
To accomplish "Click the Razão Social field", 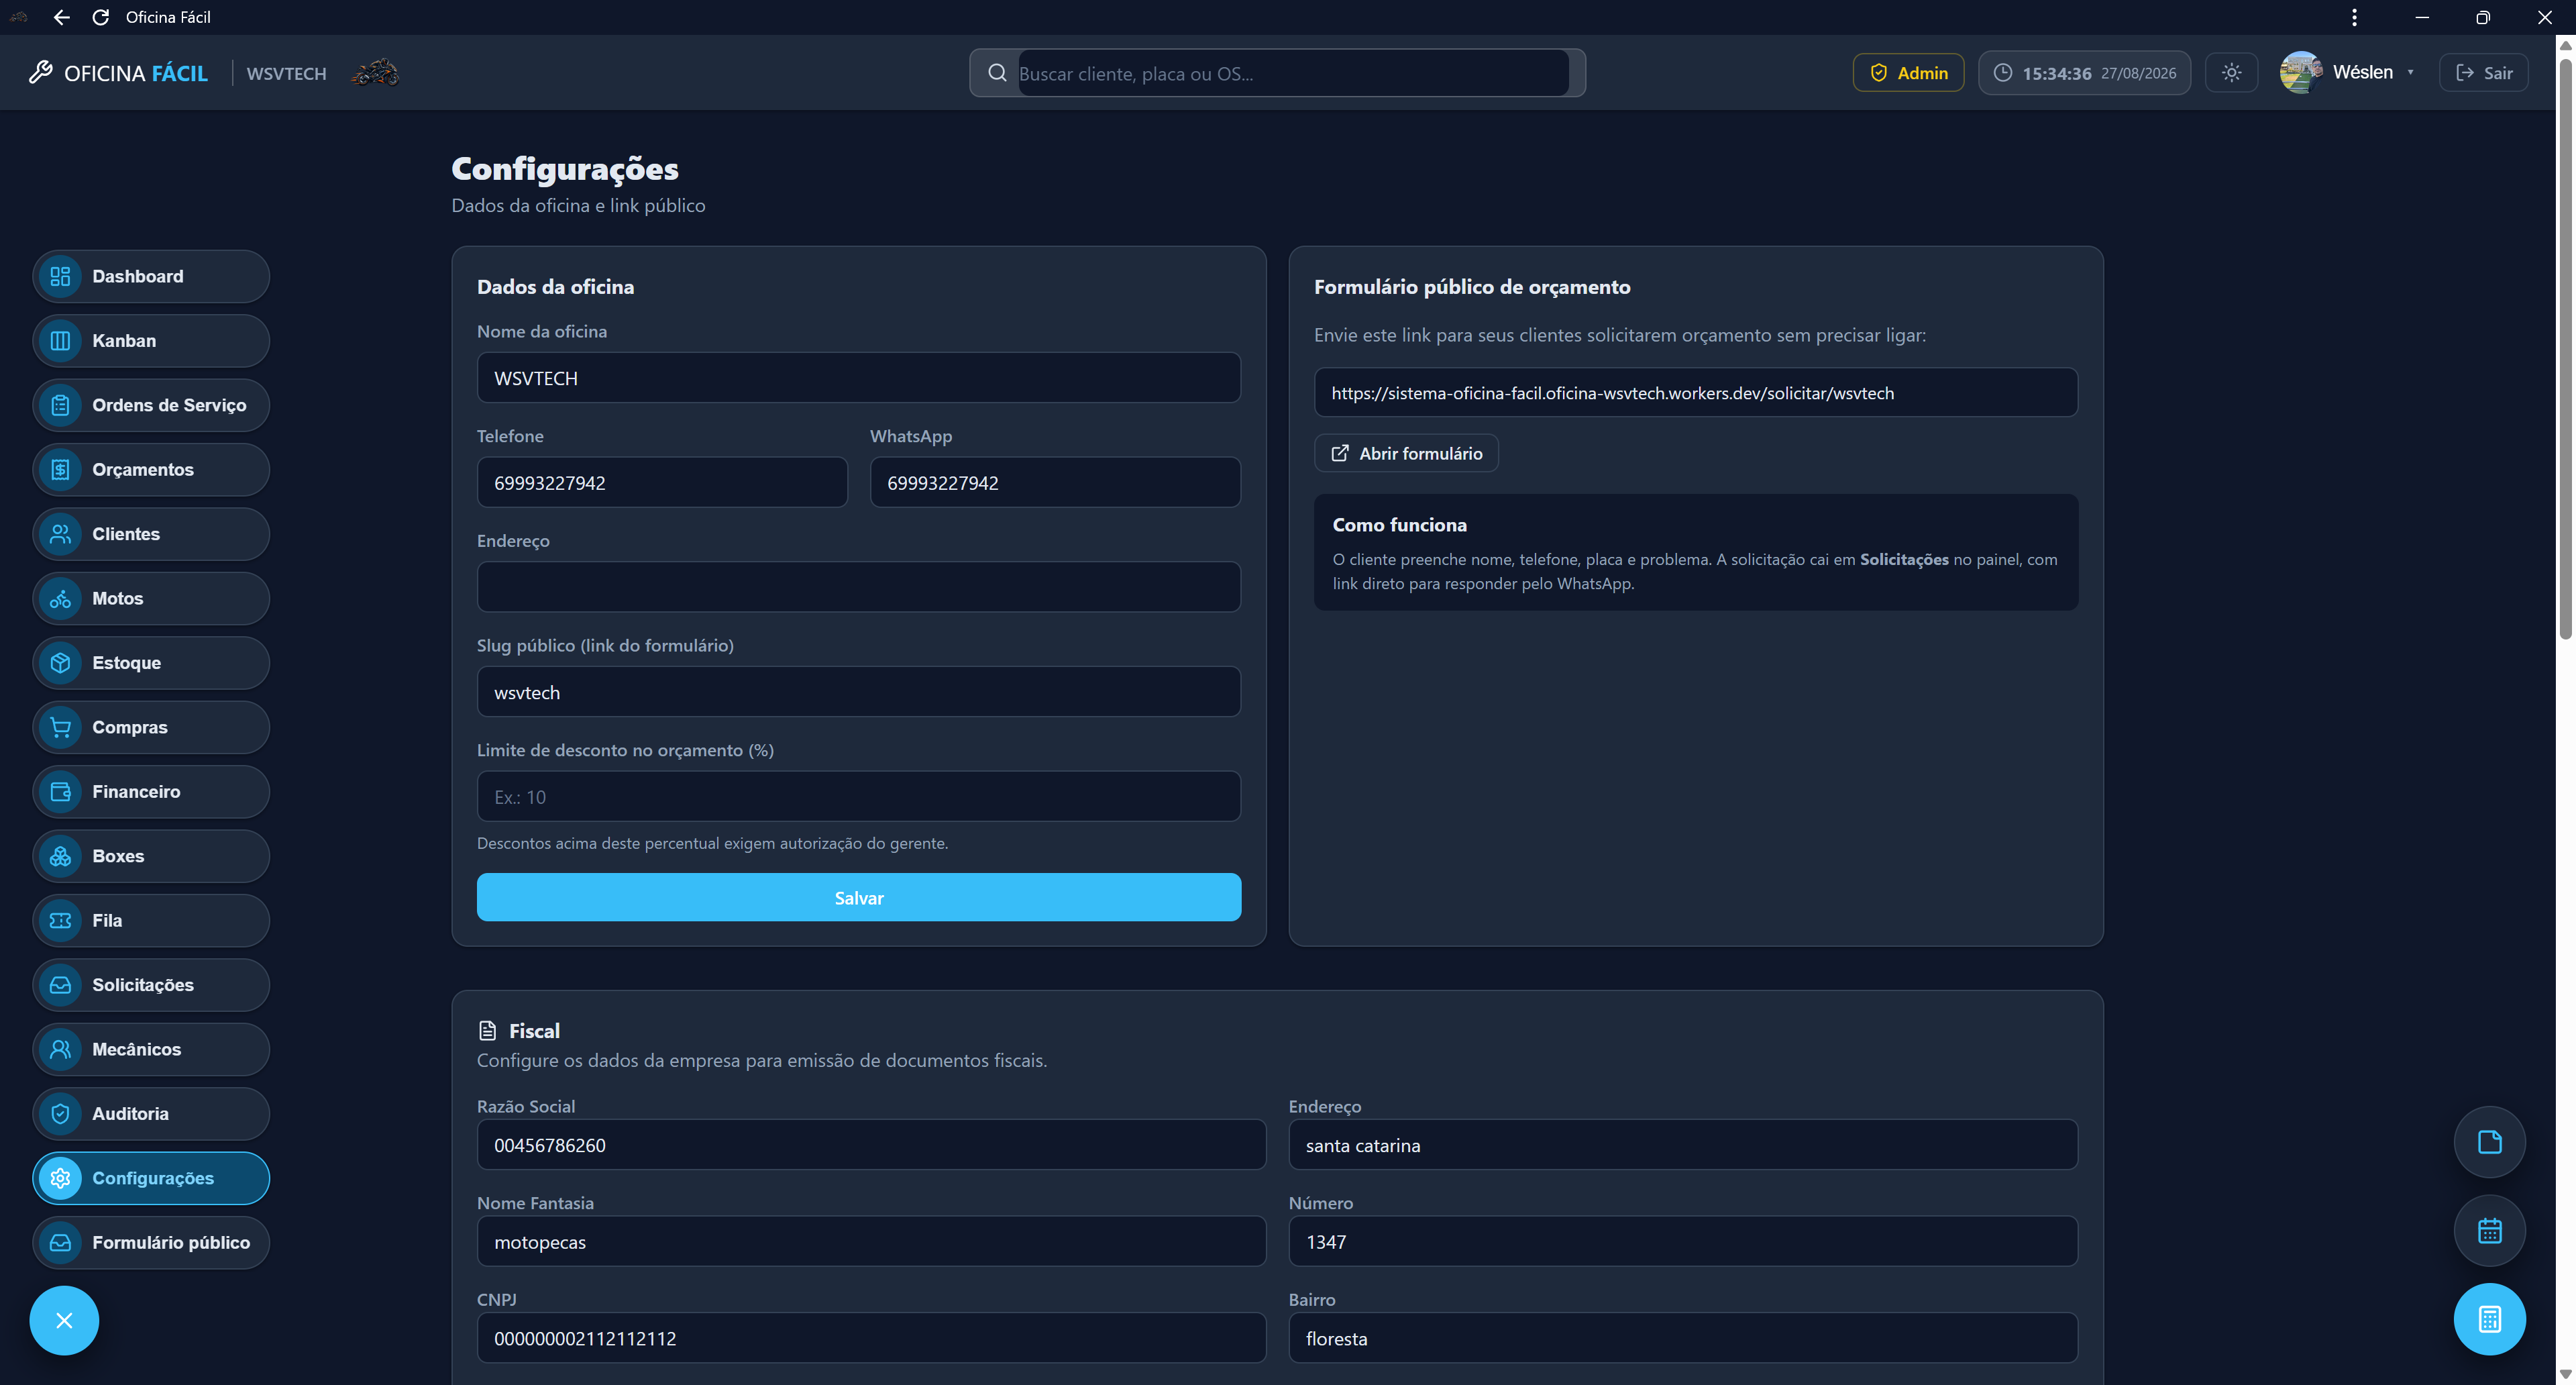I will point(871,1145).
